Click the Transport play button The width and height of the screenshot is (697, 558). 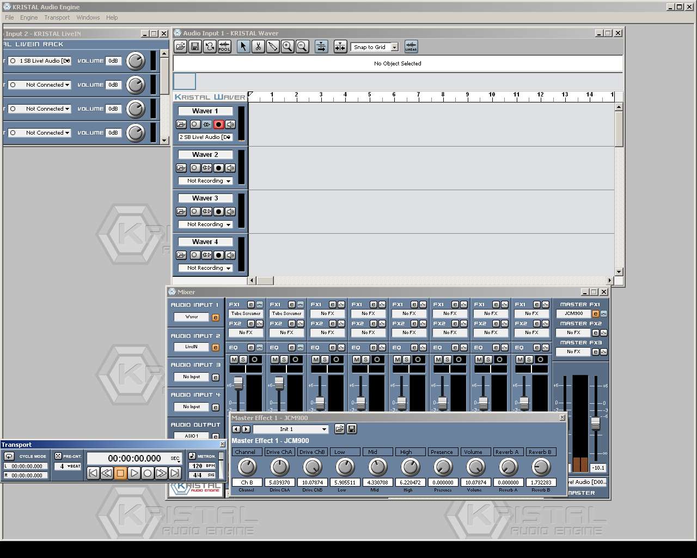pyautogui.click(x=134, y=473)
